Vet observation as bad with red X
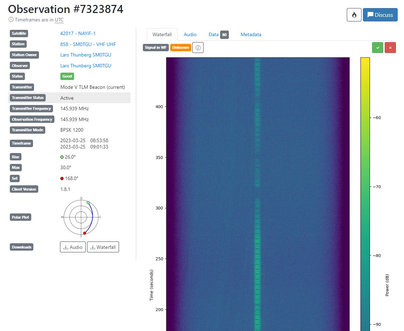This screenshot has width=404, height=331. coord(390,47)
